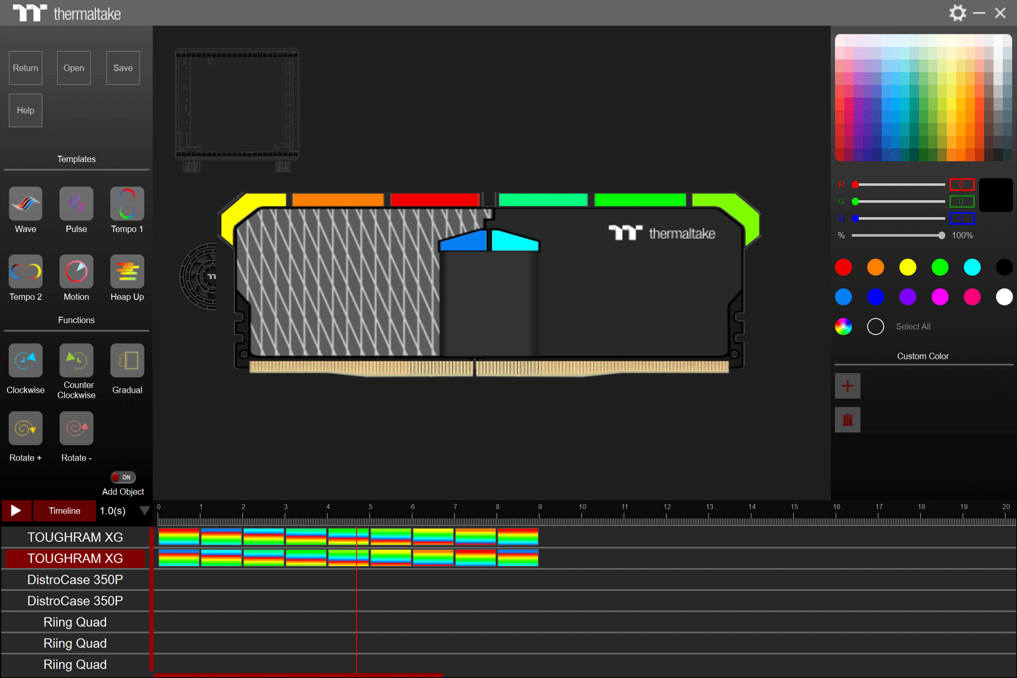This screenshot has height=678, width=1017.
Task: Toggle the Add Object switch
Action: pyautogui.click(x=123, y=477)
